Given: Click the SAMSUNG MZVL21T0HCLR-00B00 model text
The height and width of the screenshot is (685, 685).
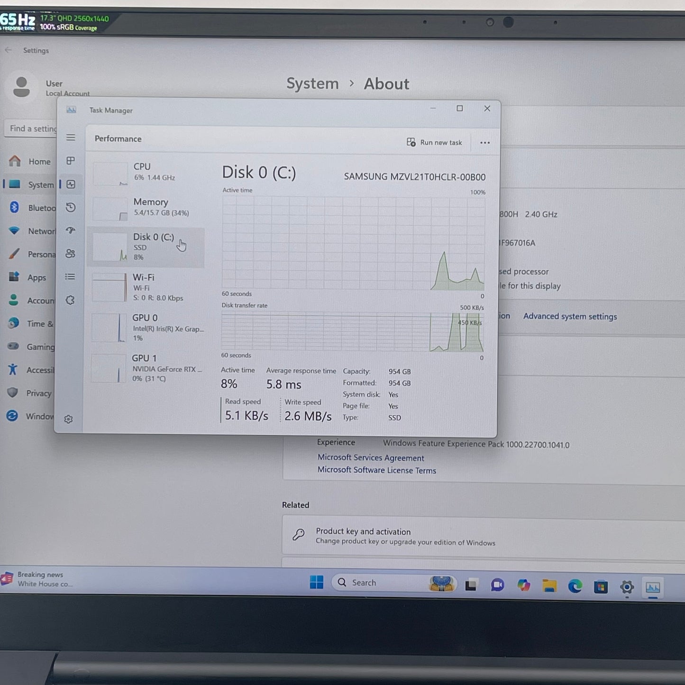Looking at the screenshot, I should [x=415, y=177].
